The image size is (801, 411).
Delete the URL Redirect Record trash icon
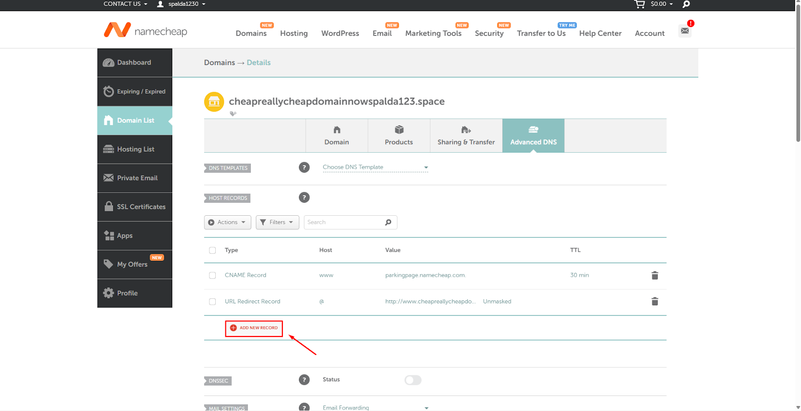(x=654, y=301)
